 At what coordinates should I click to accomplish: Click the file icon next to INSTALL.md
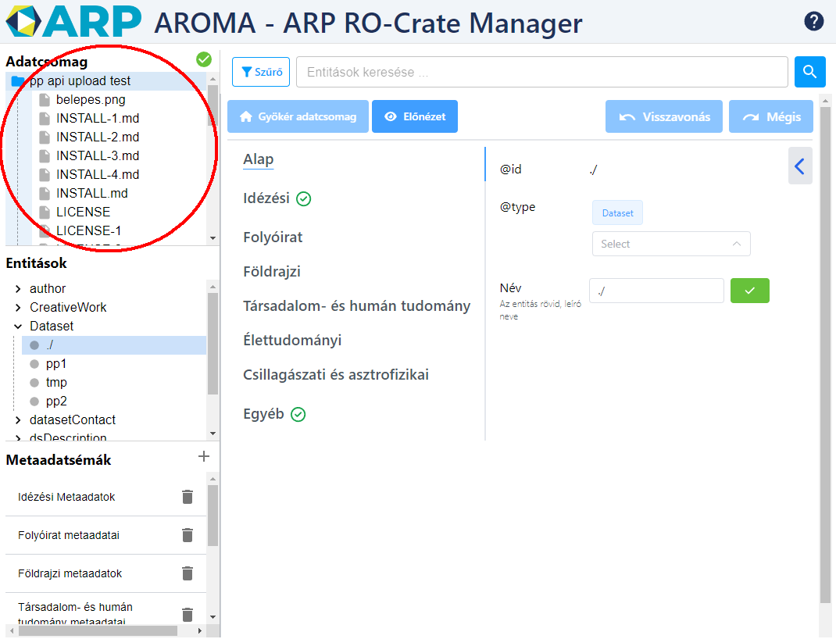(x=45, y=193)
